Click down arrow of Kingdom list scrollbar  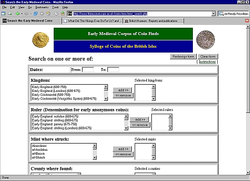[x=106, y=99]
